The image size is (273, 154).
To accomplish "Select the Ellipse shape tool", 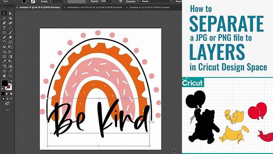I will tap(4, 33).
